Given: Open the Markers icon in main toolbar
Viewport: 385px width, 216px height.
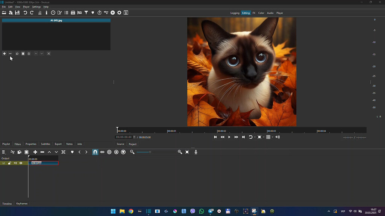Looking at the screenshot, I should (x=93, y=13).
